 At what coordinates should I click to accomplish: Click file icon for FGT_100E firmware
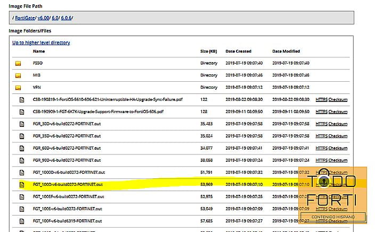point(22,209)
